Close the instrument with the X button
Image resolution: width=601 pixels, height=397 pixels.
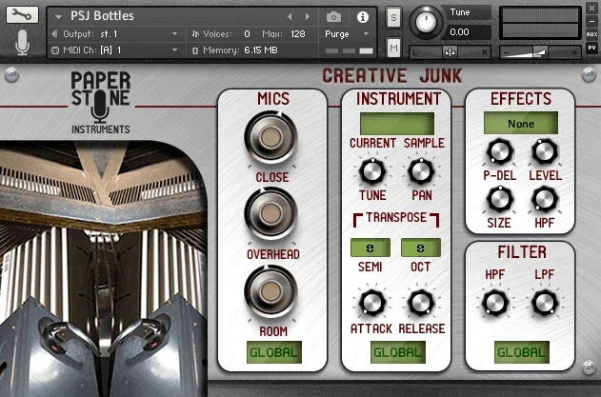pos(591,8)
